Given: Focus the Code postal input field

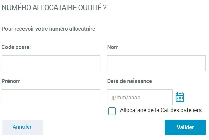Looking at the screenshot, I should pos(51,63).
